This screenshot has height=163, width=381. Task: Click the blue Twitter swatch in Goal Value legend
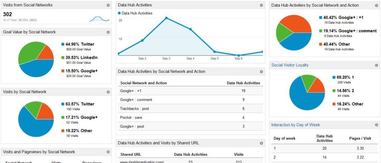click(x=63, y=44)
